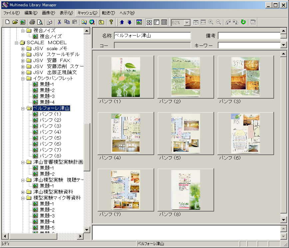Viewport: 289px width, 248px height.
Task: Open the キャッシュ(C) menu
Action: 87,13
